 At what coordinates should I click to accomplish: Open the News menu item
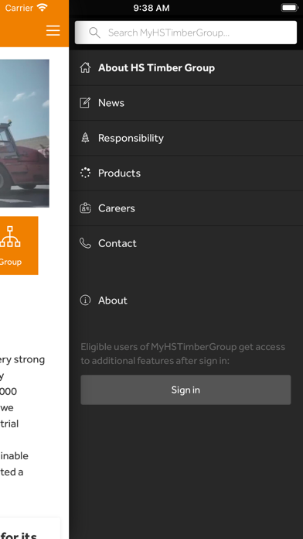pos(186,103)
